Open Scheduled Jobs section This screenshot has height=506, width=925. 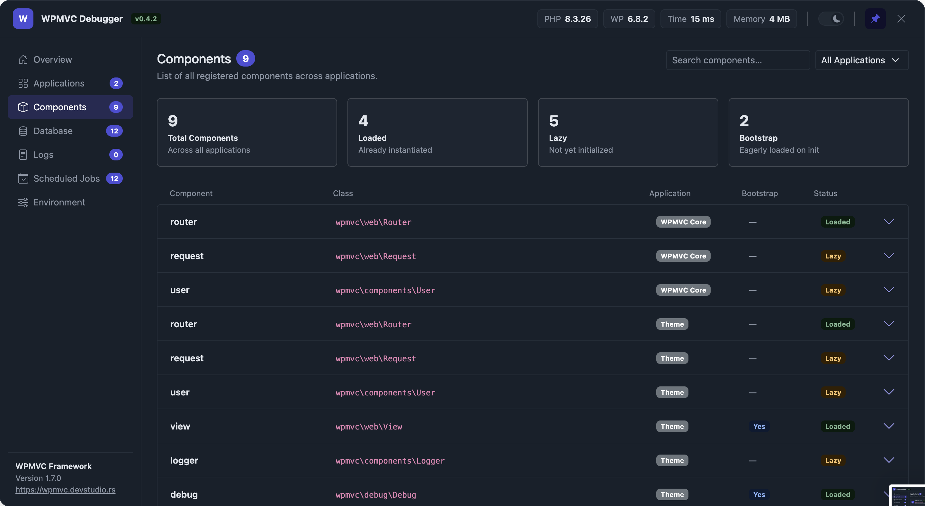(70, 178)
